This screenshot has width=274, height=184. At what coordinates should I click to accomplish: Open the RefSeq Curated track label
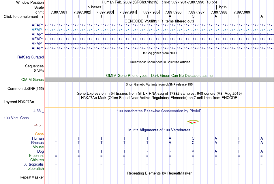[x=31, y=57]
